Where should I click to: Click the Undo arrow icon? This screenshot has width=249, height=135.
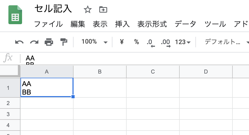point(19,42)
